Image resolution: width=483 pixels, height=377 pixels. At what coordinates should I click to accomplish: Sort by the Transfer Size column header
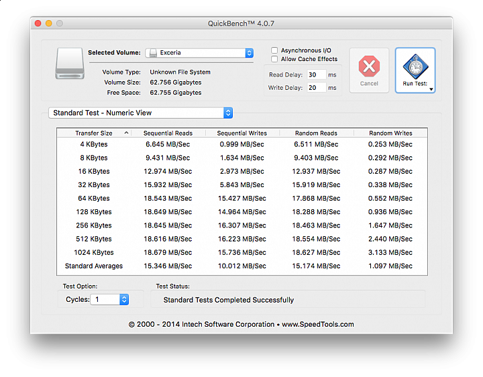pos(94,133)
